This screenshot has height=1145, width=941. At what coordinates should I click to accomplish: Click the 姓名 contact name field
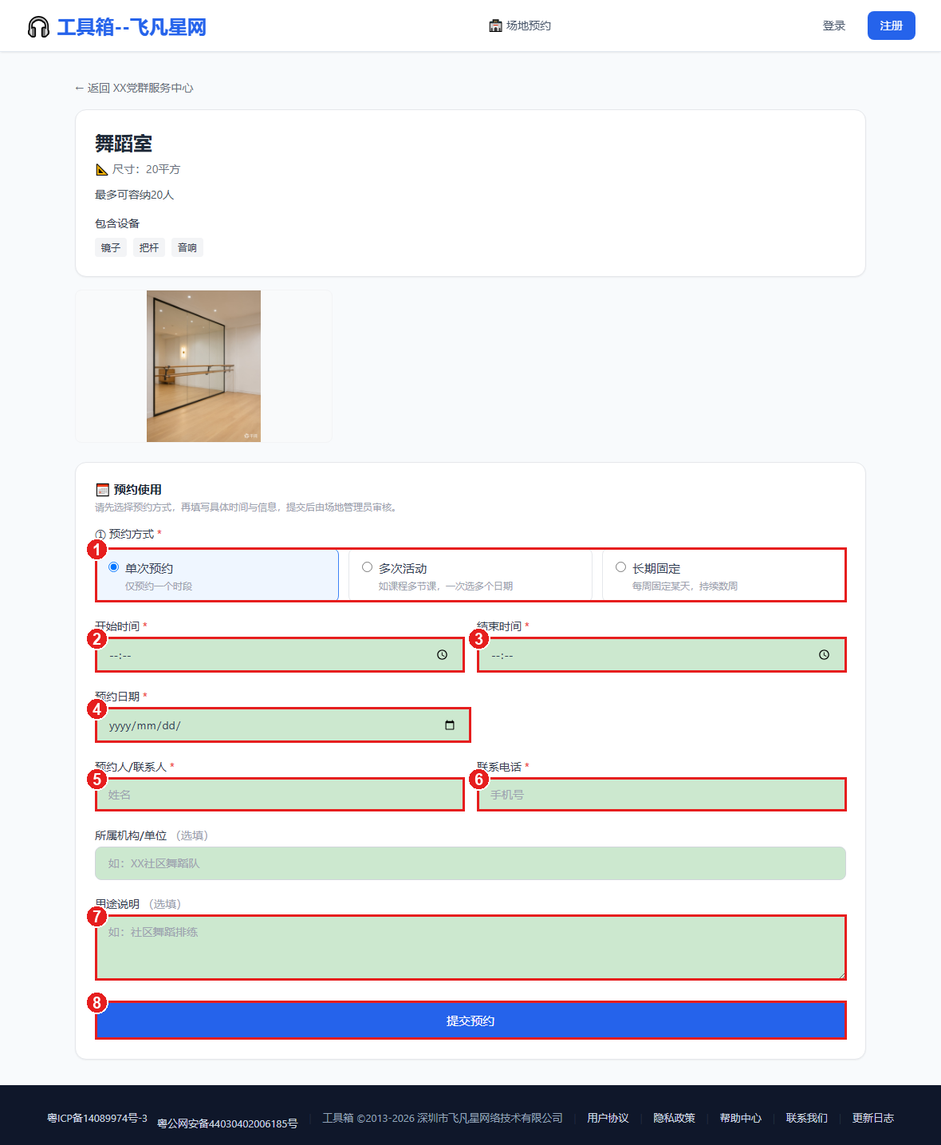coord(280,795)
